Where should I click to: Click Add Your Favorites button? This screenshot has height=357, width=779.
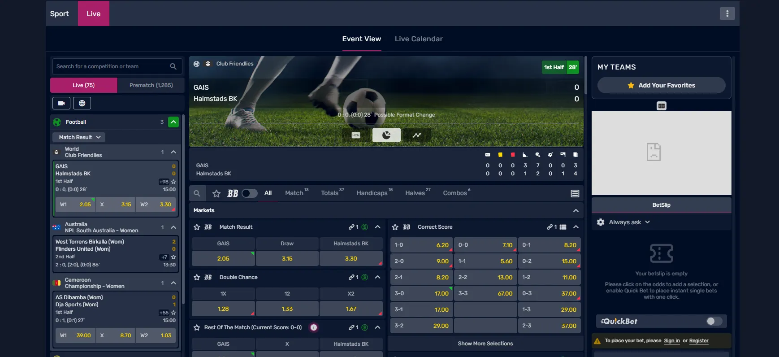pyautogui.click(x=661, y=85)
